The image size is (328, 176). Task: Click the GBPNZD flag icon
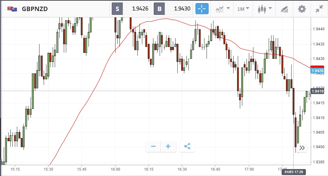(12, 9)
